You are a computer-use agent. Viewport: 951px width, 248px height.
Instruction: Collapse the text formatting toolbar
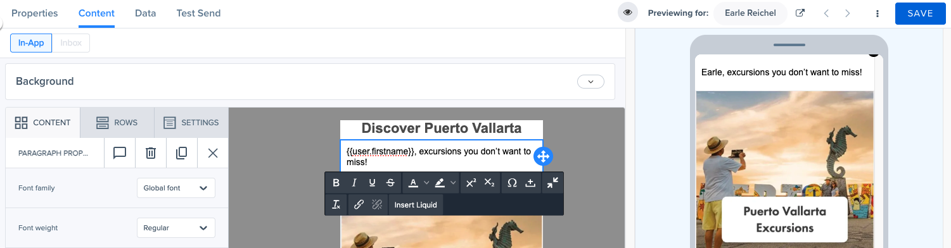pos(553,183)
